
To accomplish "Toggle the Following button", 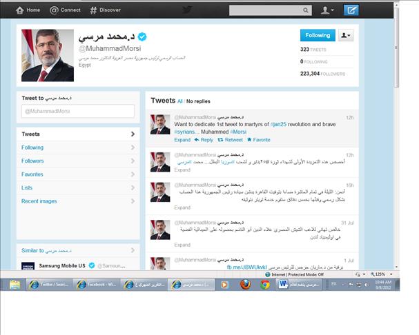I will [318, 35].
